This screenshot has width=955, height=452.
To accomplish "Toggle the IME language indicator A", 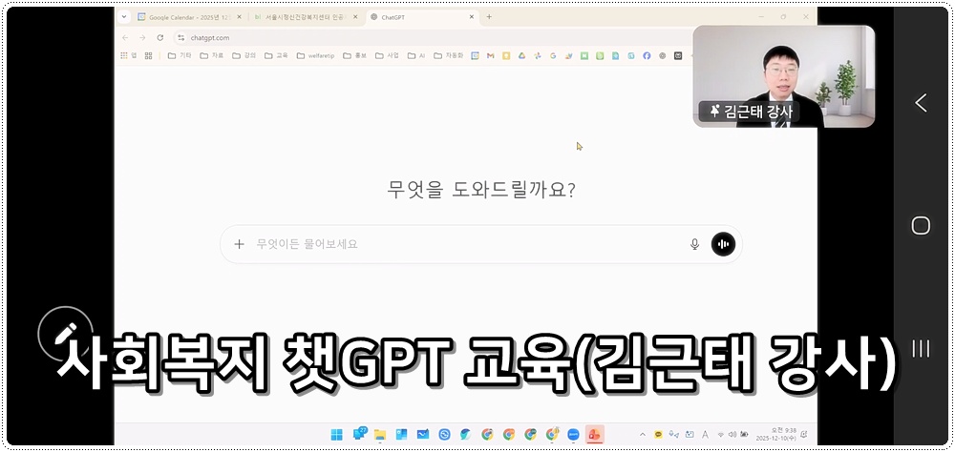I will (705, 434).
